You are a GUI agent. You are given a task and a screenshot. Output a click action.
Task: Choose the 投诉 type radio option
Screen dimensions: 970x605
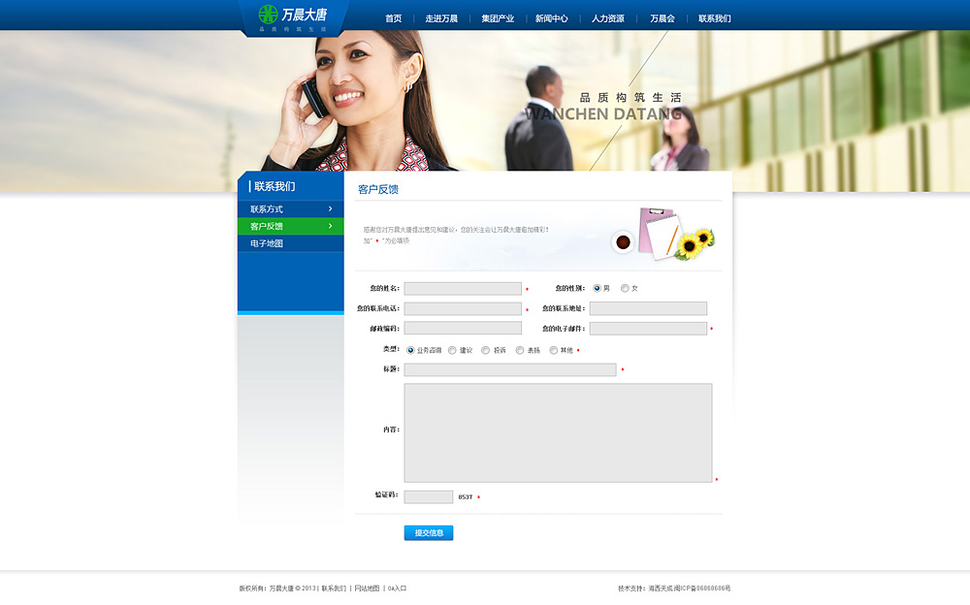(x=486, y=350)
